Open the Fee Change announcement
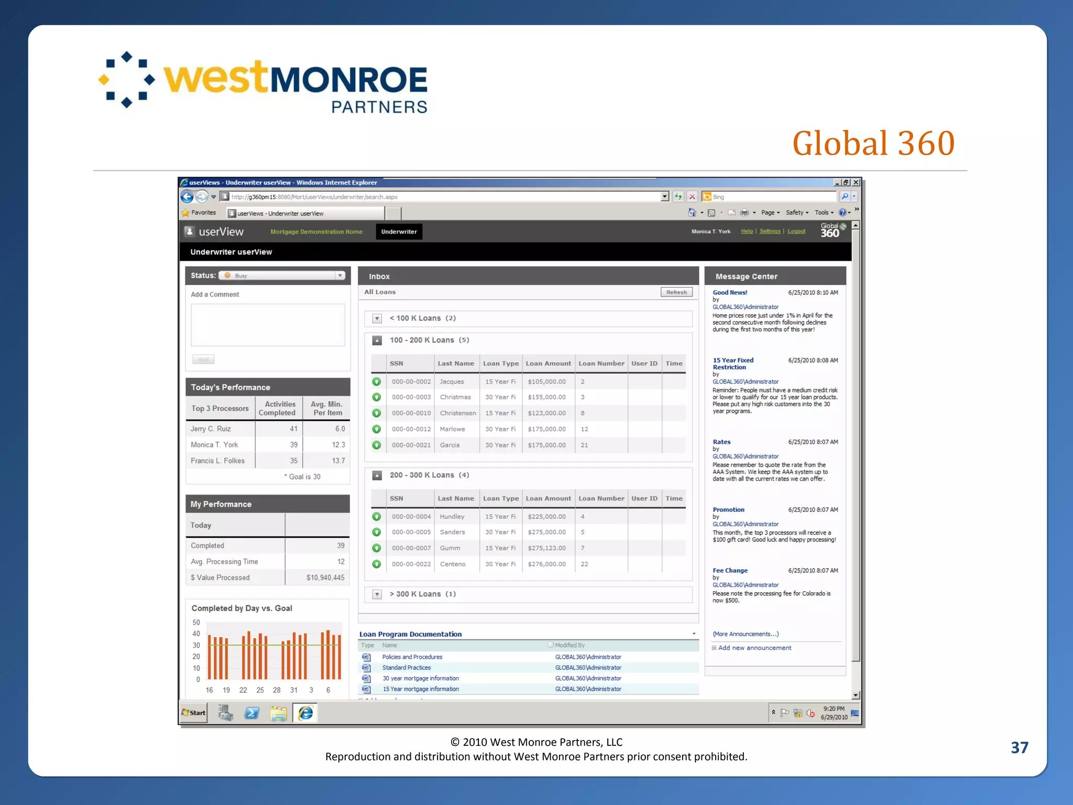The height and width of the screenshot is (805, 1073). 730,571
